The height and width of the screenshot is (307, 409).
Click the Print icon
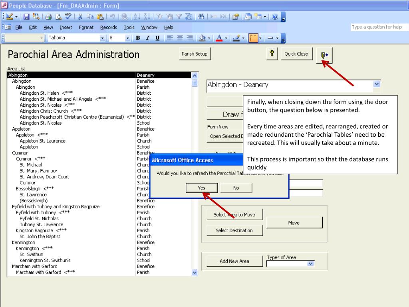click(48, 17)
